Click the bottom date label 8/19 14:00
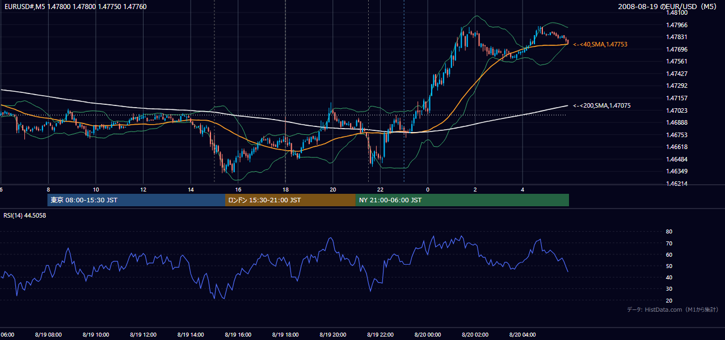725x340 pixels. [191, 335]
